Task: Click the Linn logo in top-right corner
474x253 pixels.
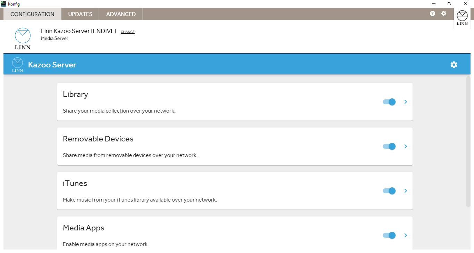Action: point(462,18)
